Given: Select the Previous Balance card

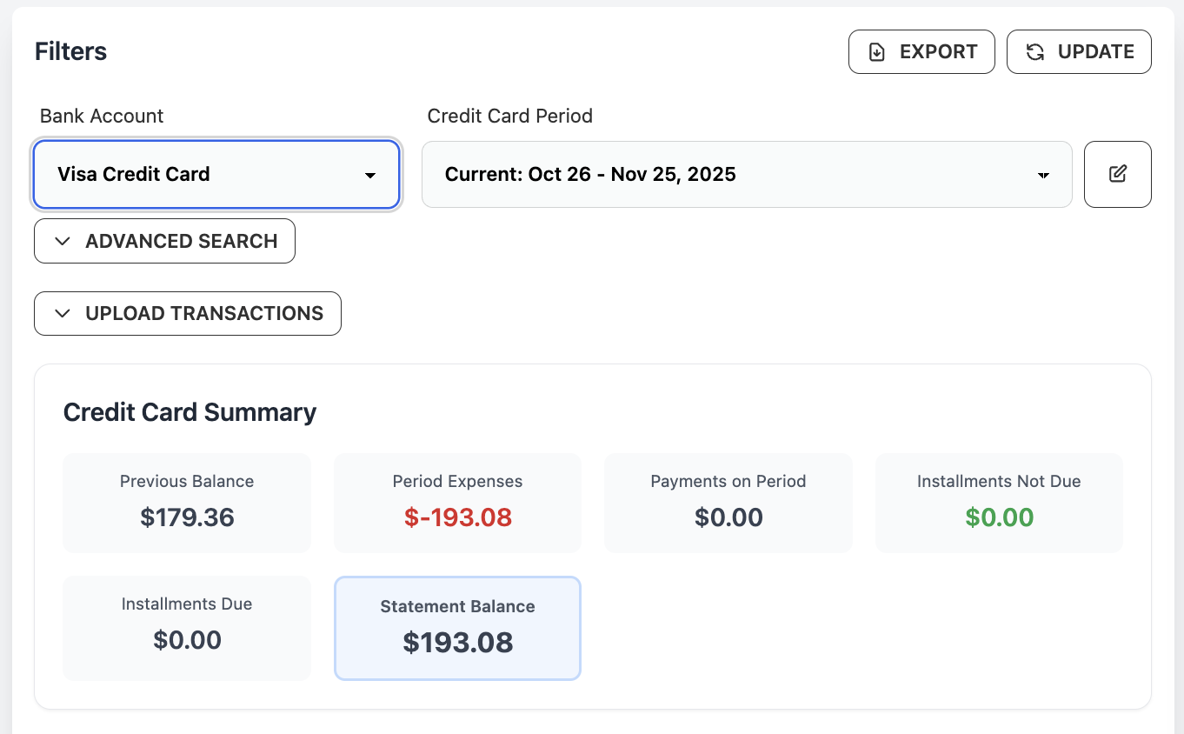Looking at the screenshot, I should [186, 502].
